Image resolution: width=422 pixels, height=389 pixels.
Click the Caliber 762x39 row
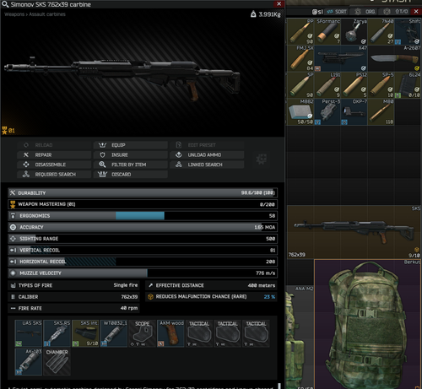click(73, 297)
